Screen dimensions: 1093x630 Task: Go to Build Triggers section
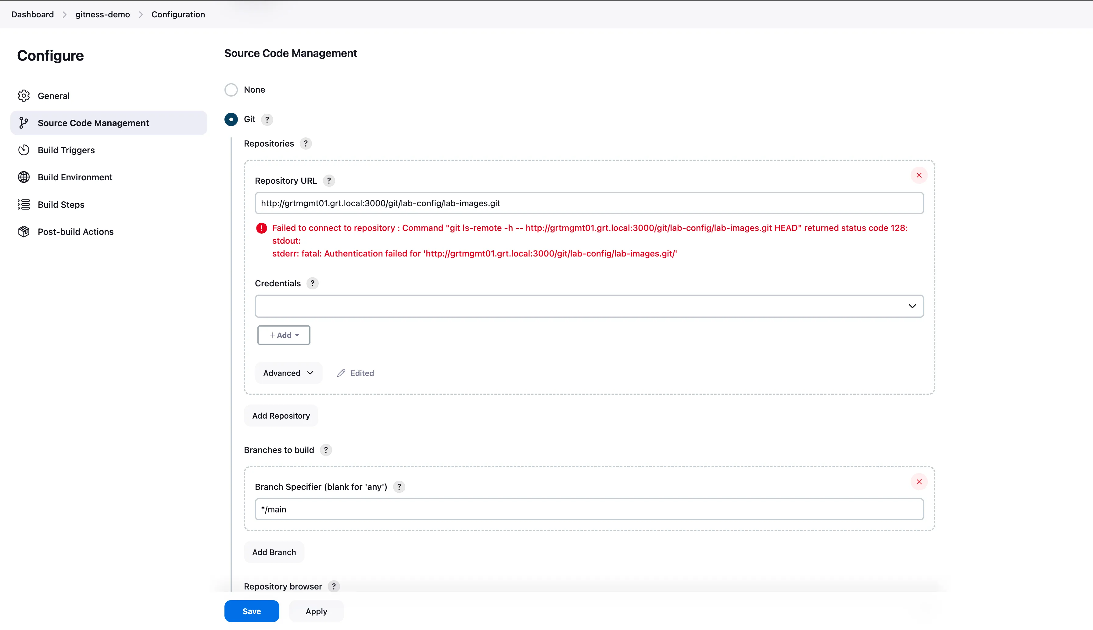(109, 150)
